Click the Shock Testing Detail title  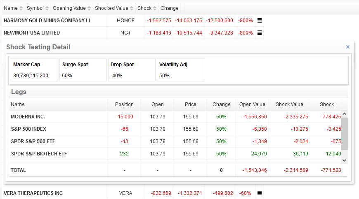(38, 47)
